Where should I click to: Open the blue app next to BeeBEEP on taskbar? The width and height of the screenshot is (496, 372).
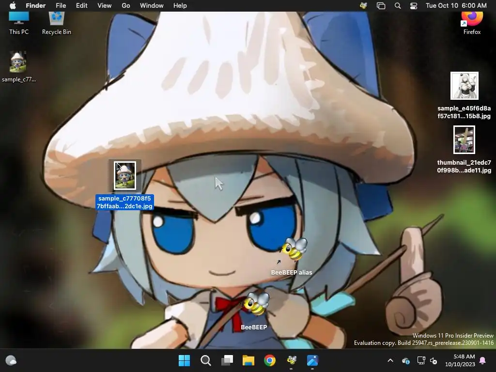click(312, 360)
